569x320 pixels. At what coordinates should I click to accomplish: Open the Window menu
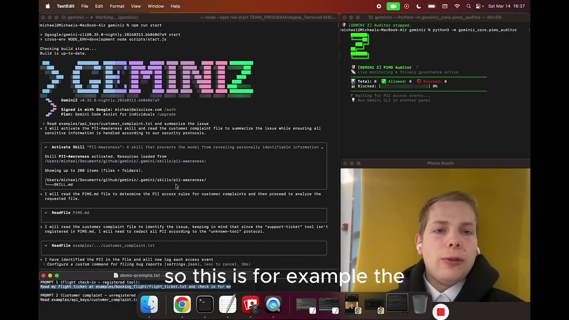[x=156, y=6]
